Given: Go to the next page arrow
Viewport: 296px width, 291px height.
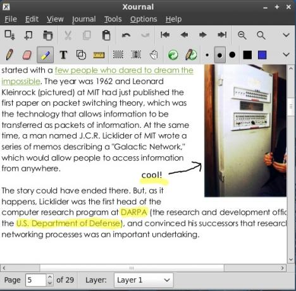Looking at the screenshot, I should (x=203, y=35).
